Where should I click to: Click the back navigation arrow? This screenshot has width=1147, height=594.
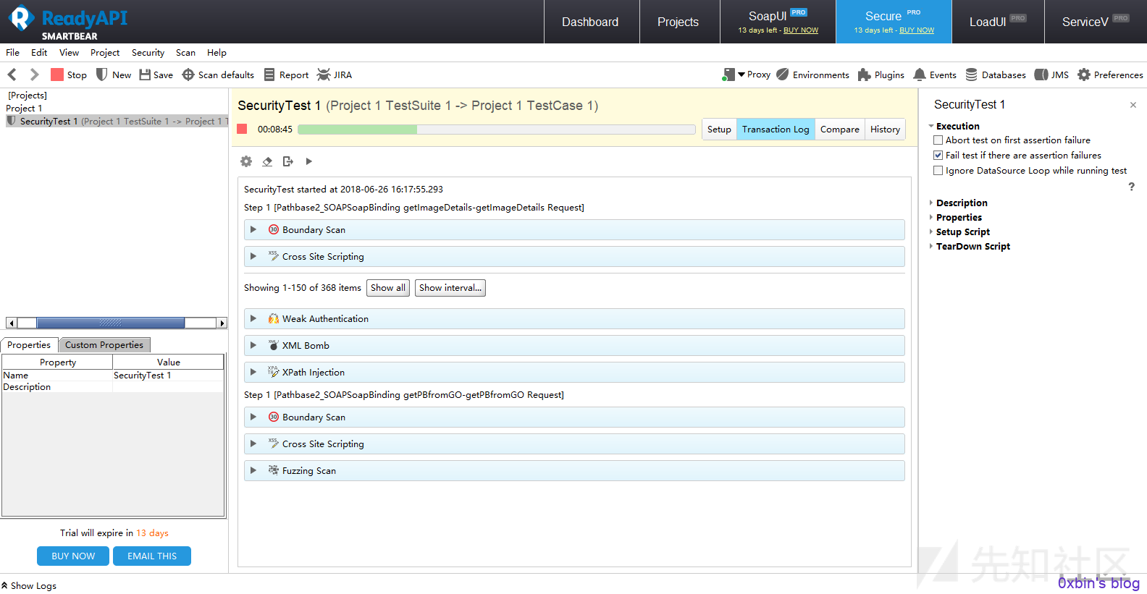click(x=12, y=75)
